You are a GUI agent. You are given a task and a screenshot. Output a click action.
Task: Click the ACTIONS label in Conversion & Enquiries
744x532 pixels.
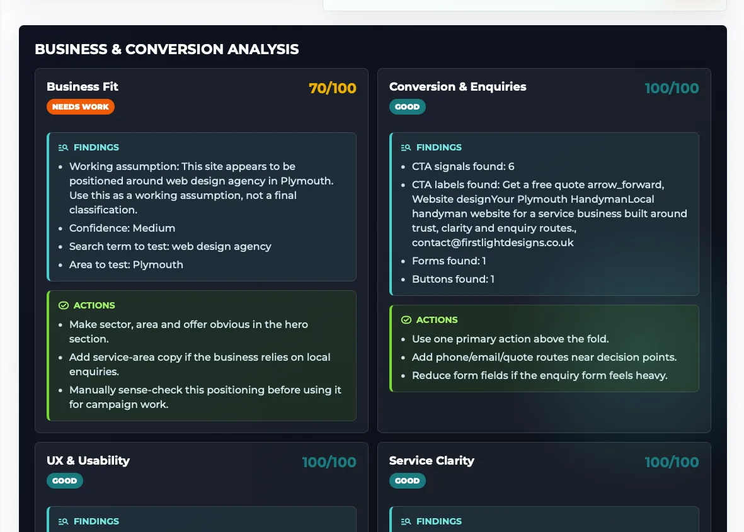437,320
